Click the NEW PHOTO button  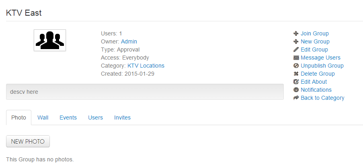click(x=28, y=141)
